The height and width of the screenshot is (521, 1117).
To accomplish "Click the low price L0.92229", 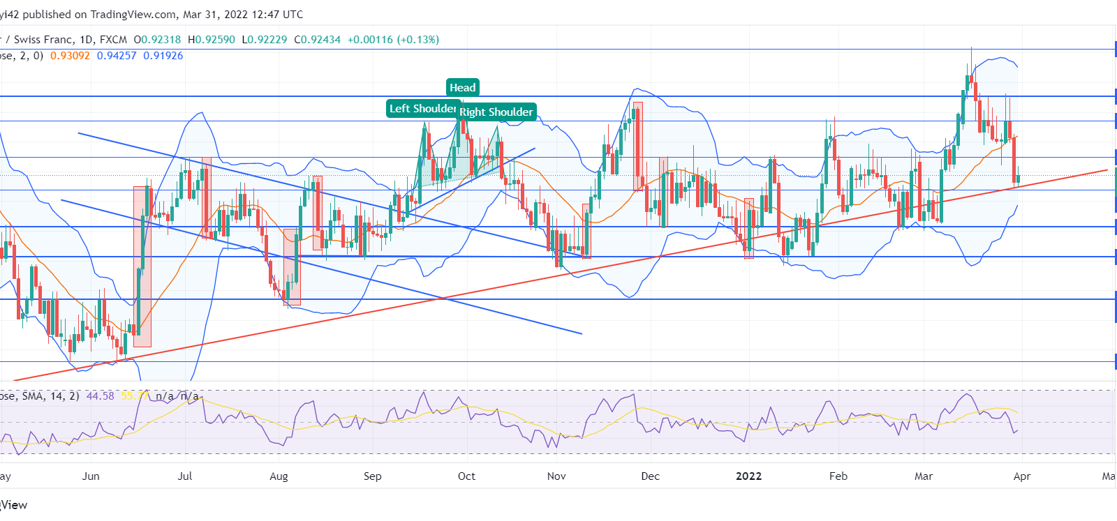I will [x=265, y=40].
